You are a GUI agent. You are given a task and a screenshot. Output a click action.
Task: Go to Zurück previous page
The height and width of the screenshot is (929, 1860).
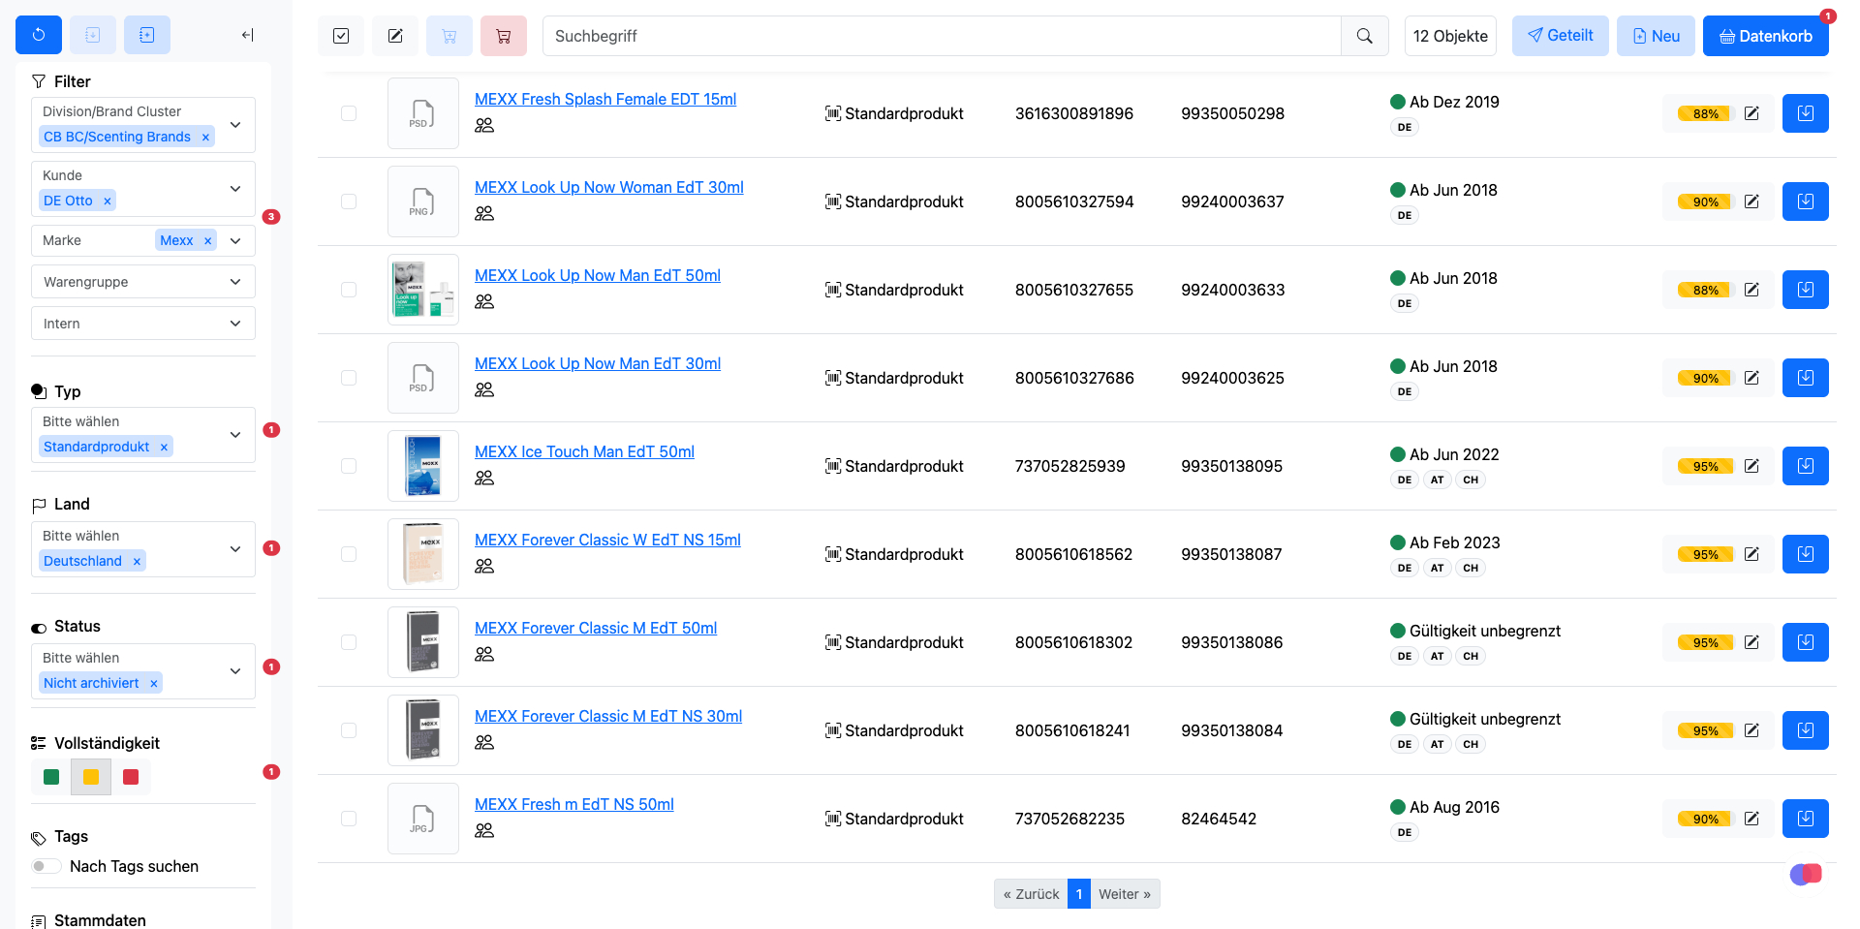click(x=1031, y=894)
